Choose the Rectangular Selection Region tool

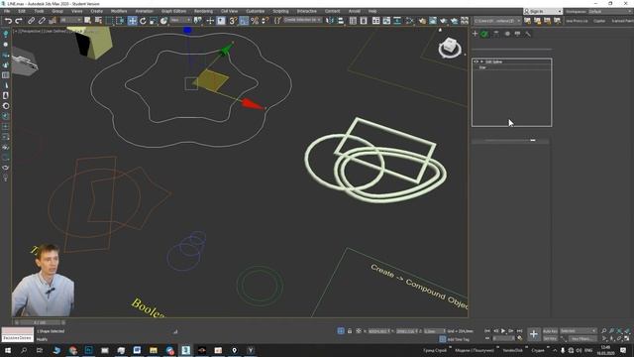click(x=109, y=20)
